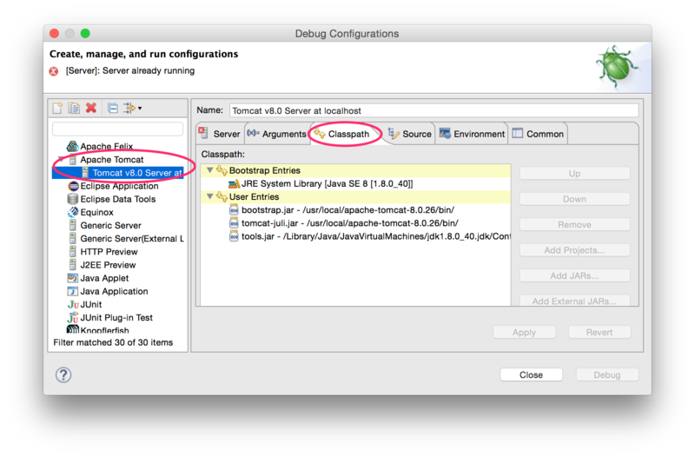Select Bootstrap Entries row
Viewport: 695px width, 457px height.
pyautogui.click(x=356, y=170)
